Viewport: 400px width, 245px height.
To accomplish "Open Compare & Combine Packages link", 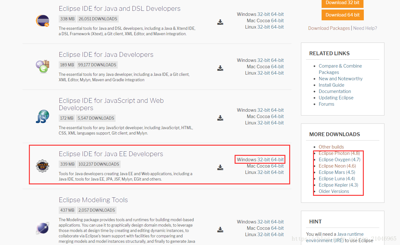I will (x=340, y=69).
